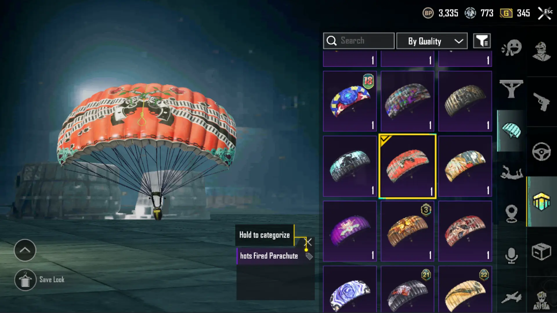Open the crate box category icon
The image size is (557, 313).
point(541,252)
